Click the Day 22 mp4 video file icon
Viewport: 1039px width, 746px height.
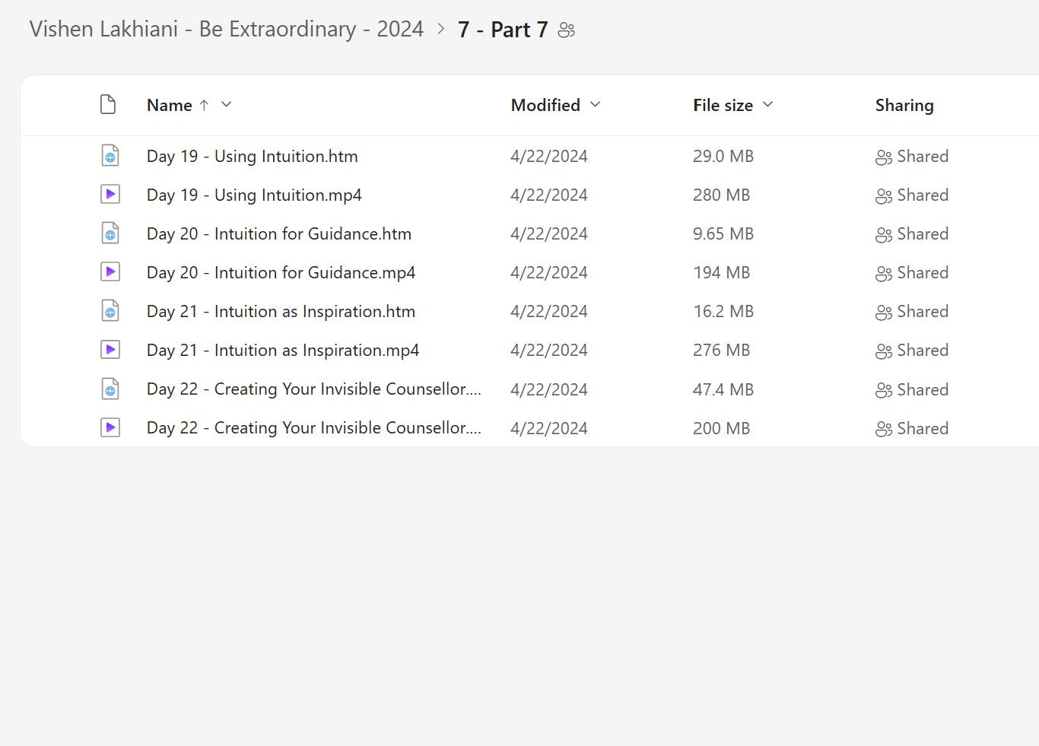point(110,428)
